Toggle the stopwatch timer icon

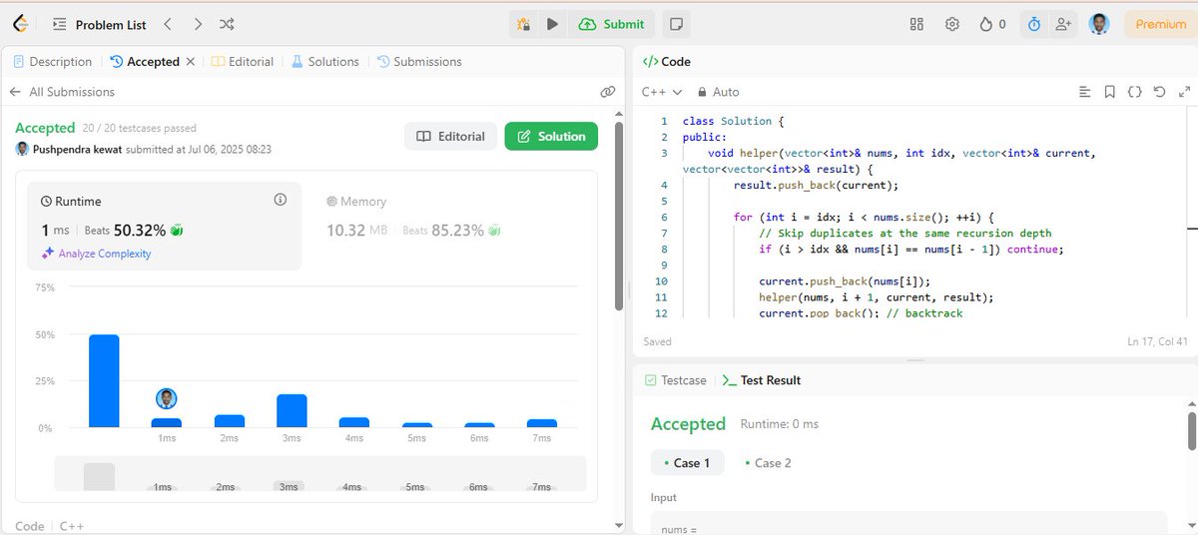click(x=1034, y=24)
